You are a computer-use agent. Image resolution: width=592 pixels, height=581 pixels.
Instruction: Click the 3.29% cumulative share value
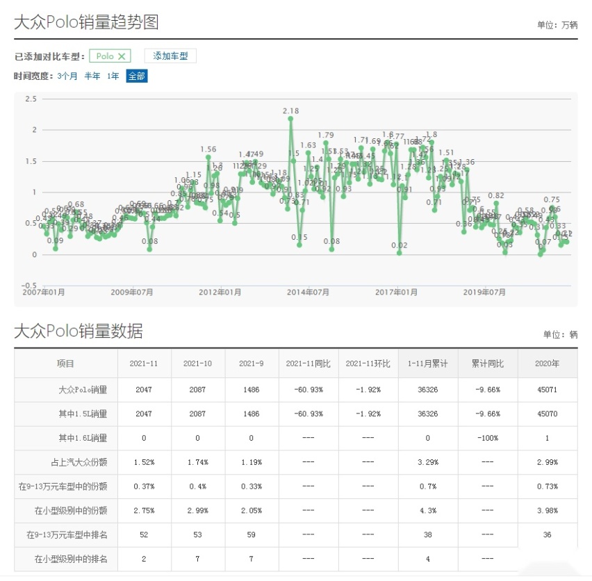point(428,462)
